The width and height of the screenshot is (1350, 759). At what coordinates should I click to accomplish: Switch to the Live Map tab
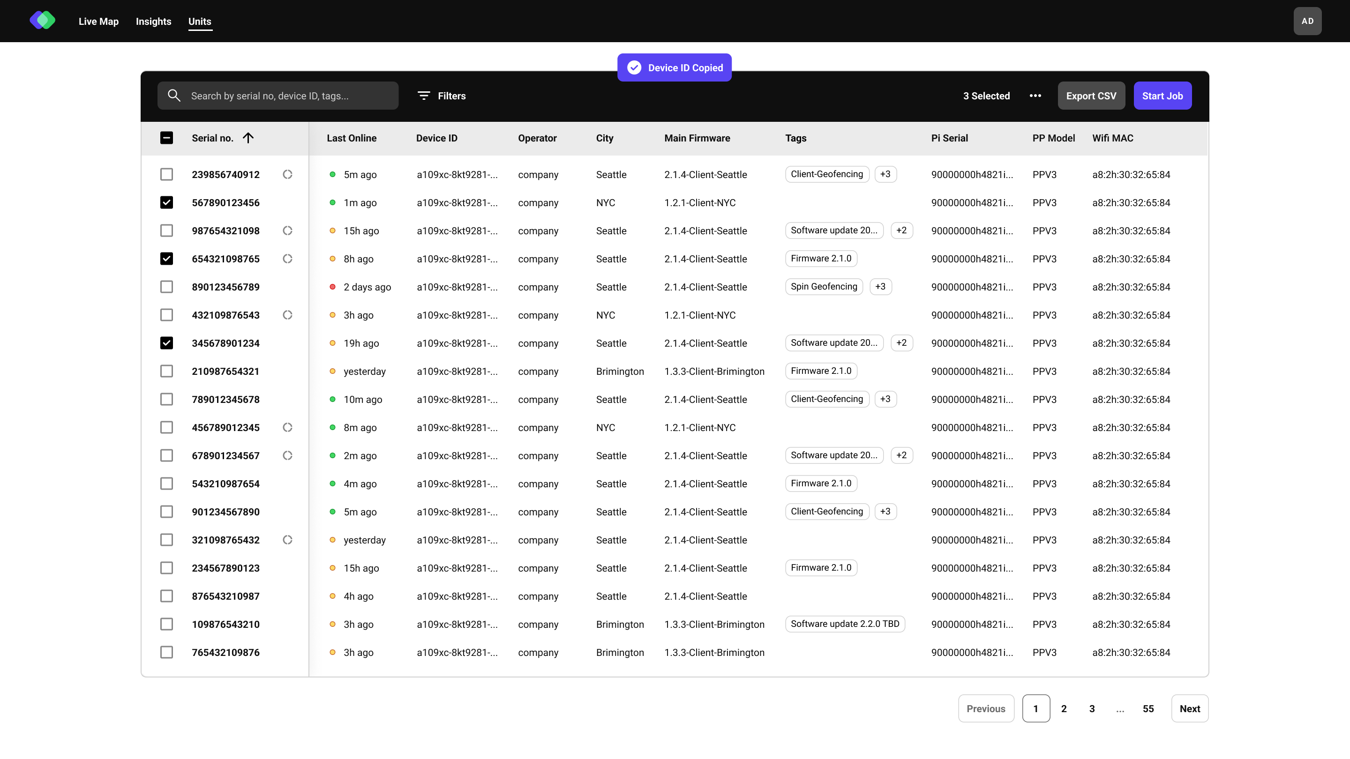(x=98, y=22)
